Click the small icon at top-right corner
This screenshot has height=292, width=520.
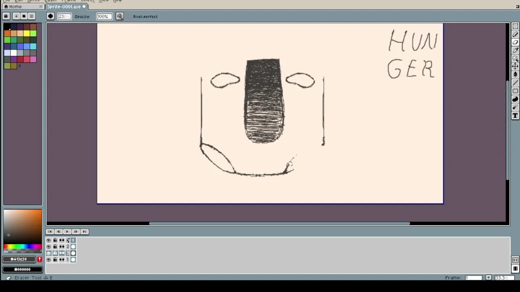[518, 6]
